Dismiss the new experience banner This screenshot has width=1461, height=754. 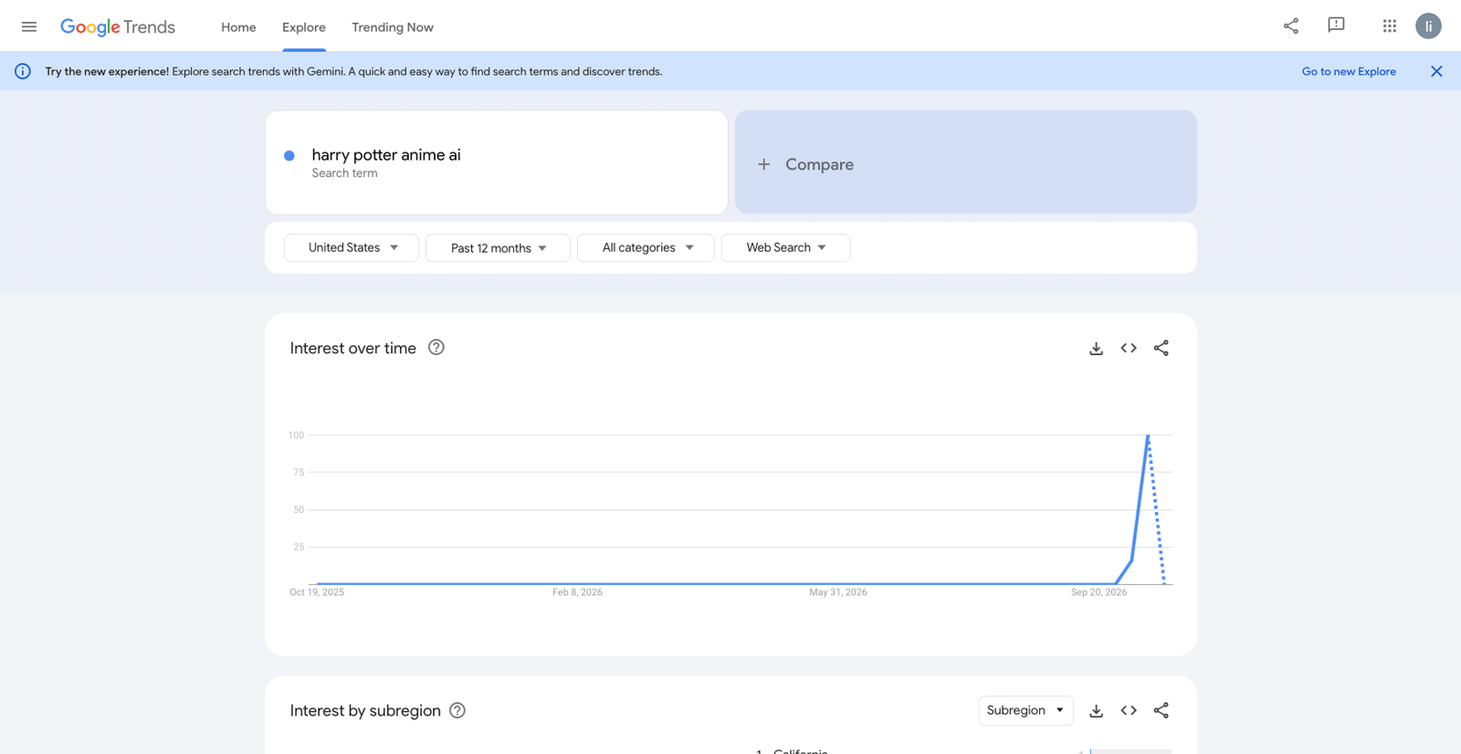click(x=1435, y=71)
